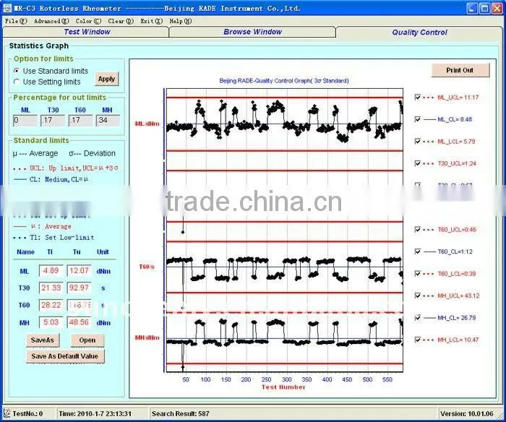
Task: Toggle the ML_LCL=5.79 checkbox
Action: 418,142
